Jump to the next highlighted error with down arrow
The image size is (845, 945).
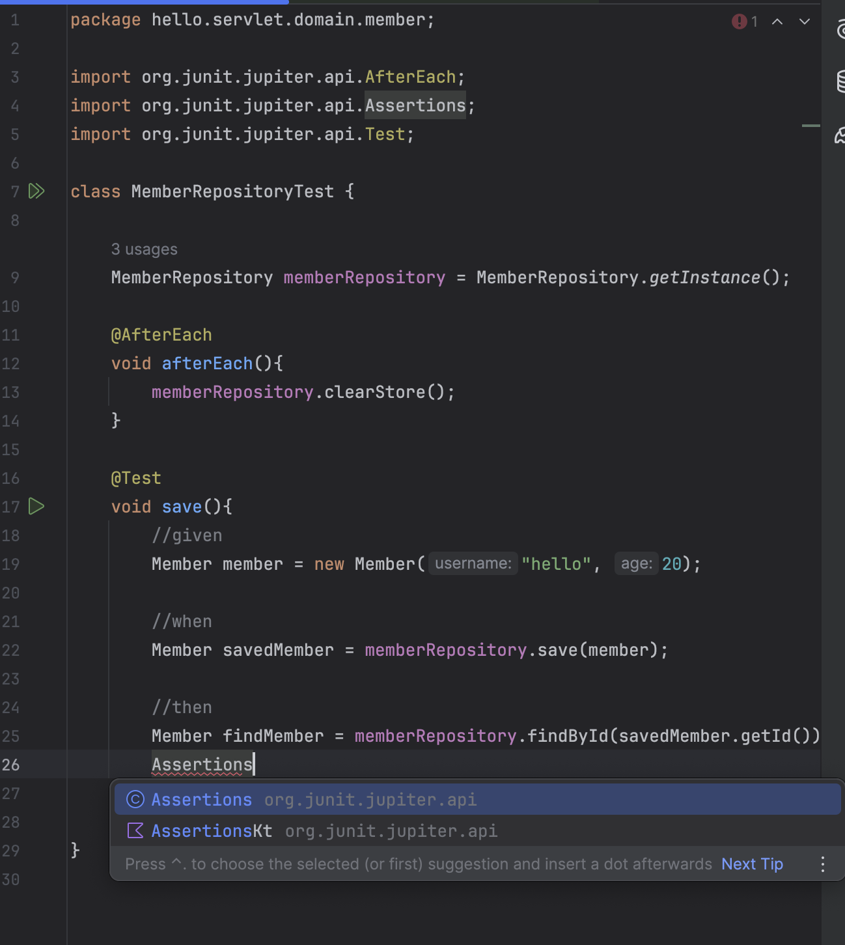805,21
